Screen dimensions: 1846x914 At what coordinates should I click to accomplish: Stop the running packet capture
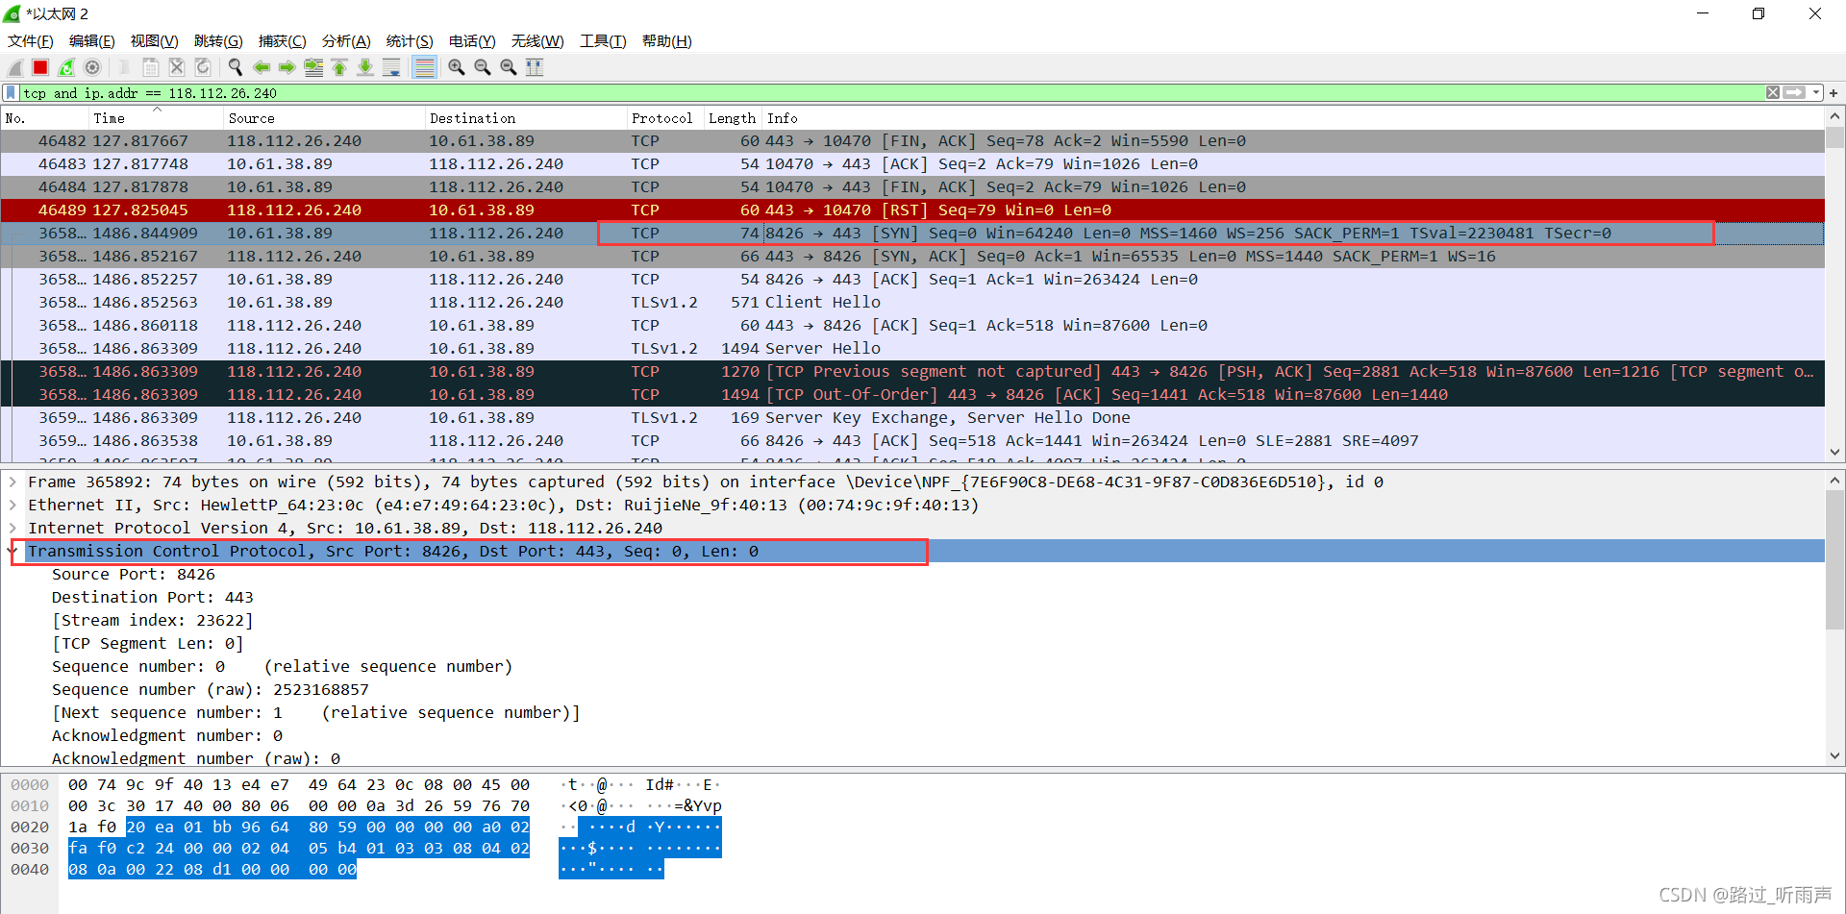coord(40,67)
